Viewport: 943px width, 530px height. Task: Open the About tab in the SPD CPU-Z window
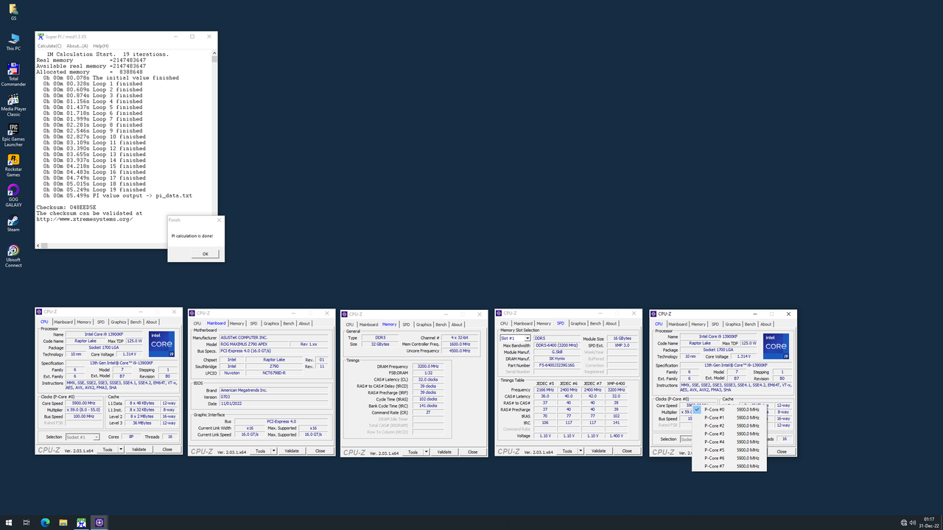[611, 323]
